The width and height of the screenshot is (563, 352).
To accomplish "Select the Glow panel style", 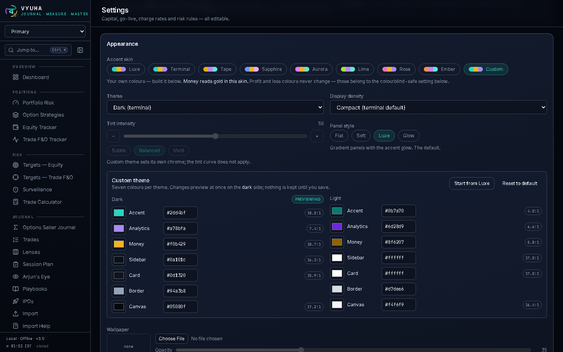I will pos(409,136).
